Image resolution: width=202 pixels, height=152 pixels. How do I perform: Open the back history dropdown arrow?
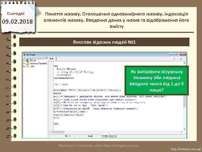click(x=178, y=59)
